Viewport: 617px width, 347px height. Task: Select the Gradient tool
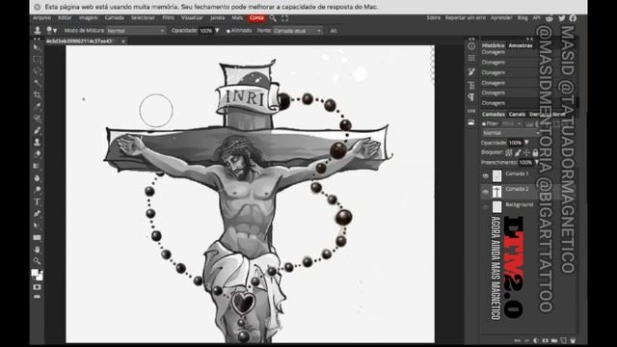pyautogui.click(x=37, y=166)
